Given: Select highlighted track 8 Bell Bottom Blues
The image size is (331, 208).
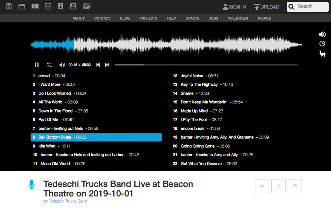Looking at the screenshot, I should [96, 137].
